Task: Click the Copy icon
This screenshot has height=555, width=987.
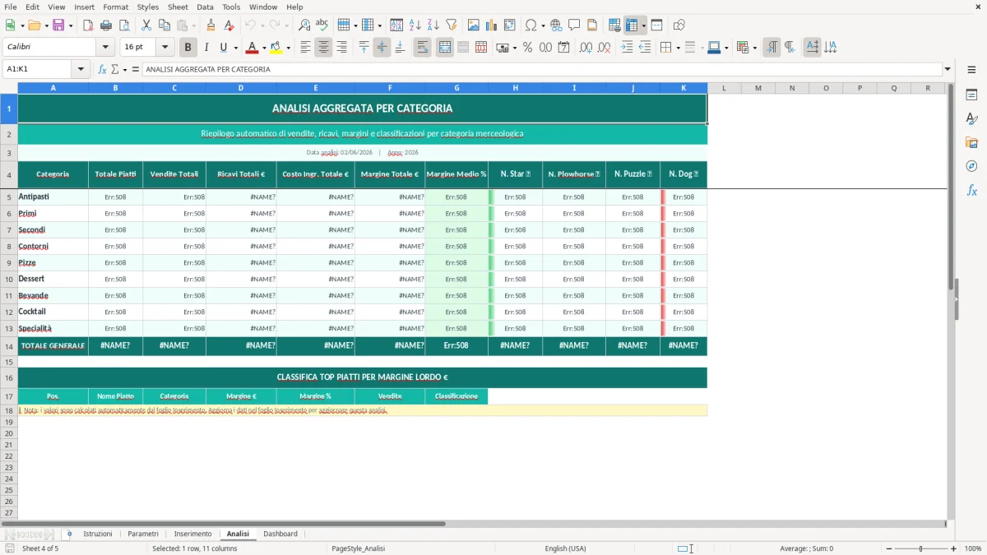Action: point(164,25)
